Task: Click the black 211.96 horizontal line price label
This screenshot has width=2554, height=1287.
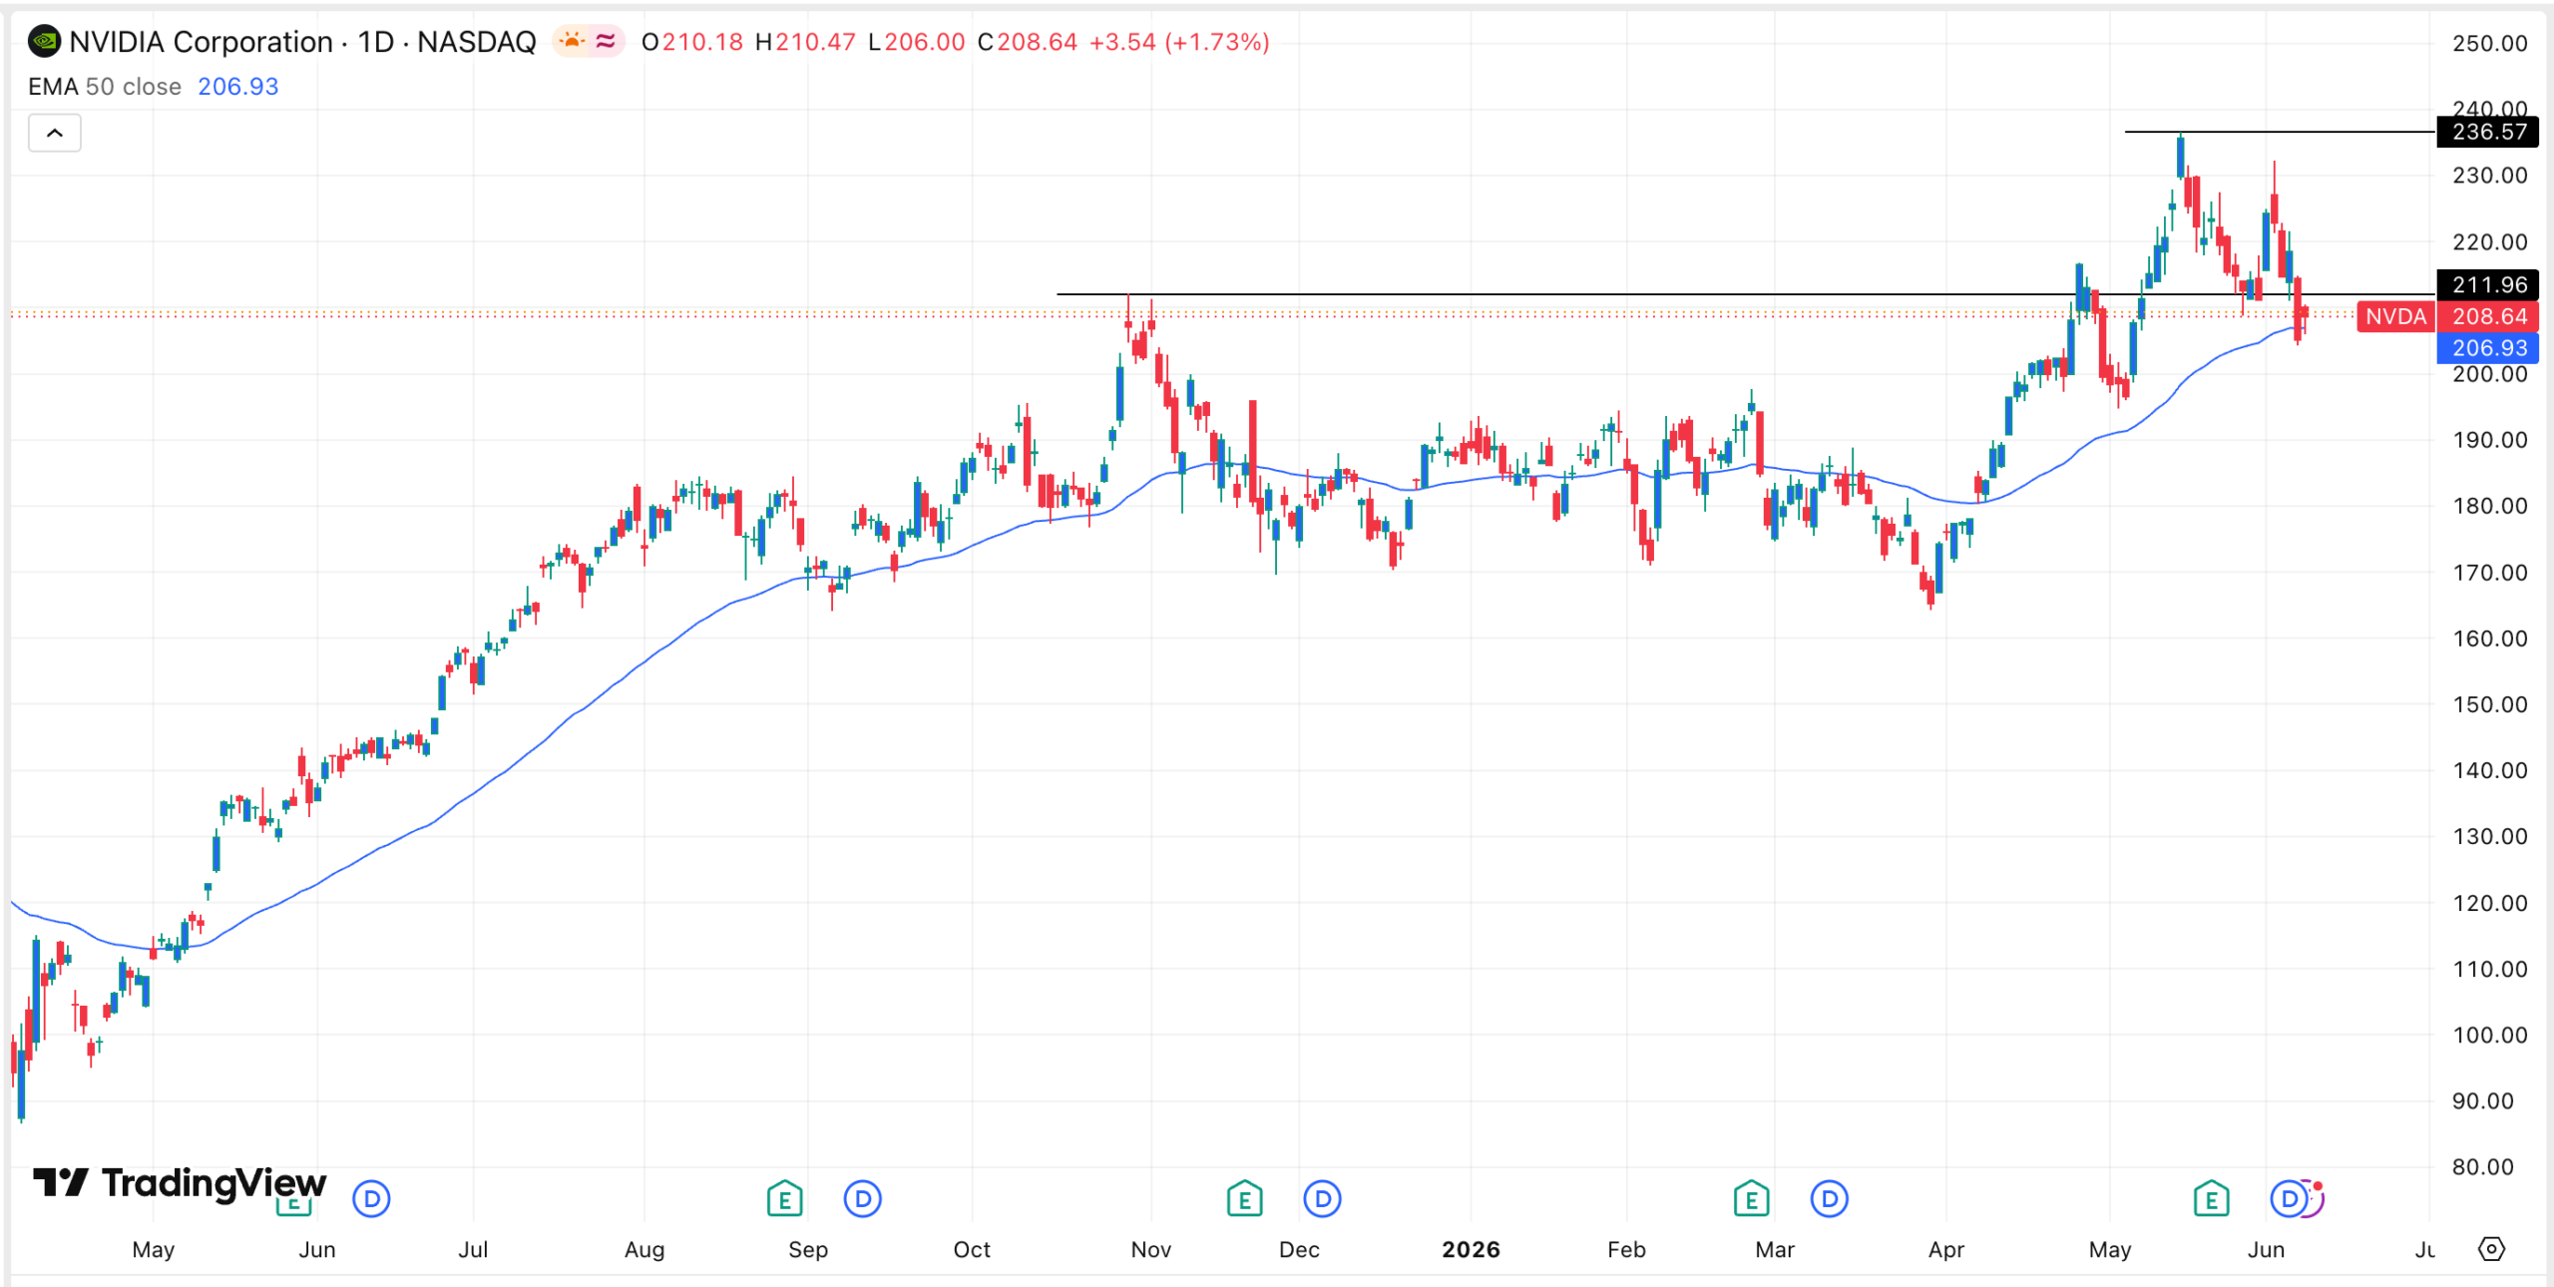Action: pos(2488,284)
